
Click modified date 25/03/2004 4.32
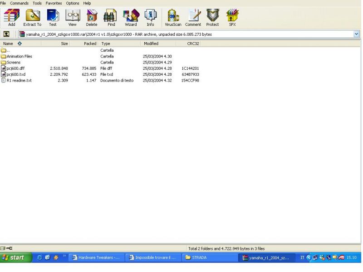(x=157, y=80)
